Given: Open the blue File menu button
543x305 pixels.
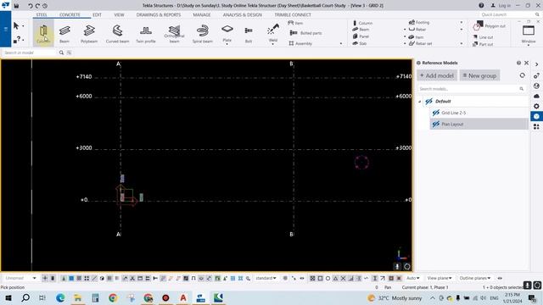Looking at the screenshot, I should 6,29.
